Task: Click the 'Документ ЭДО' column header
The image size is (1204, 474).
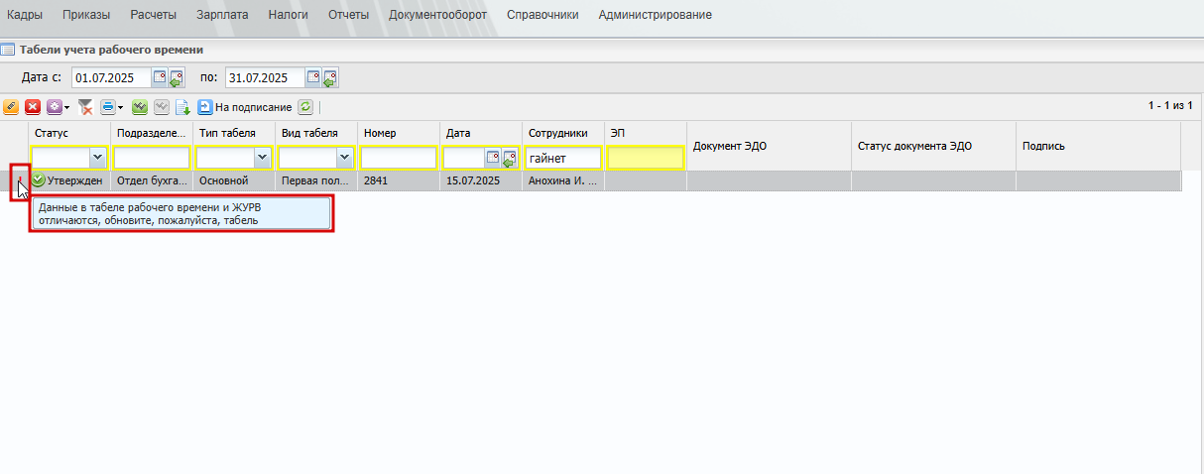Action: coord(769,146)
